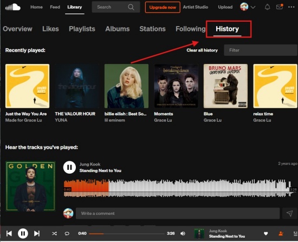
Task: Click YUNA artist link
Action: click(x=61, y=120)
